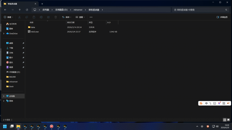Open the New item dropdown

(x=8, y=17)
